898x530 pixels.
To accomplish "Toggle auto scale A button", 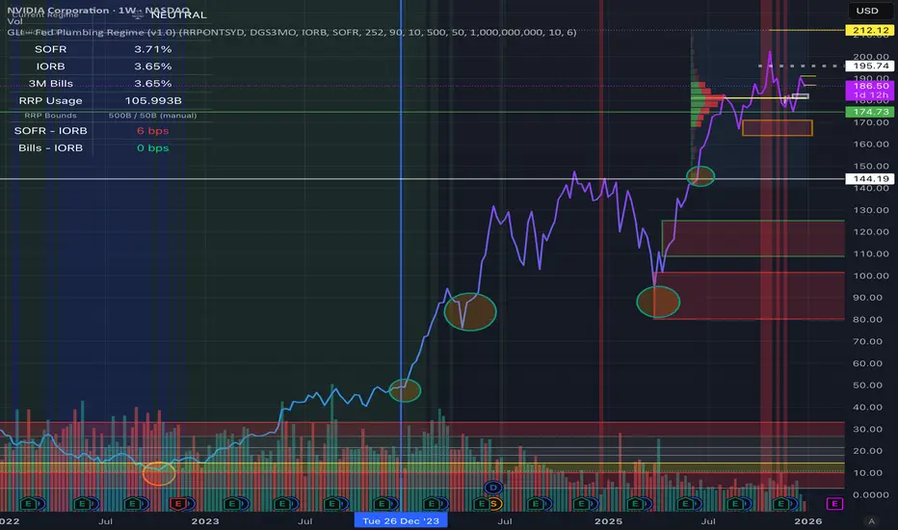I will [871, 520].
